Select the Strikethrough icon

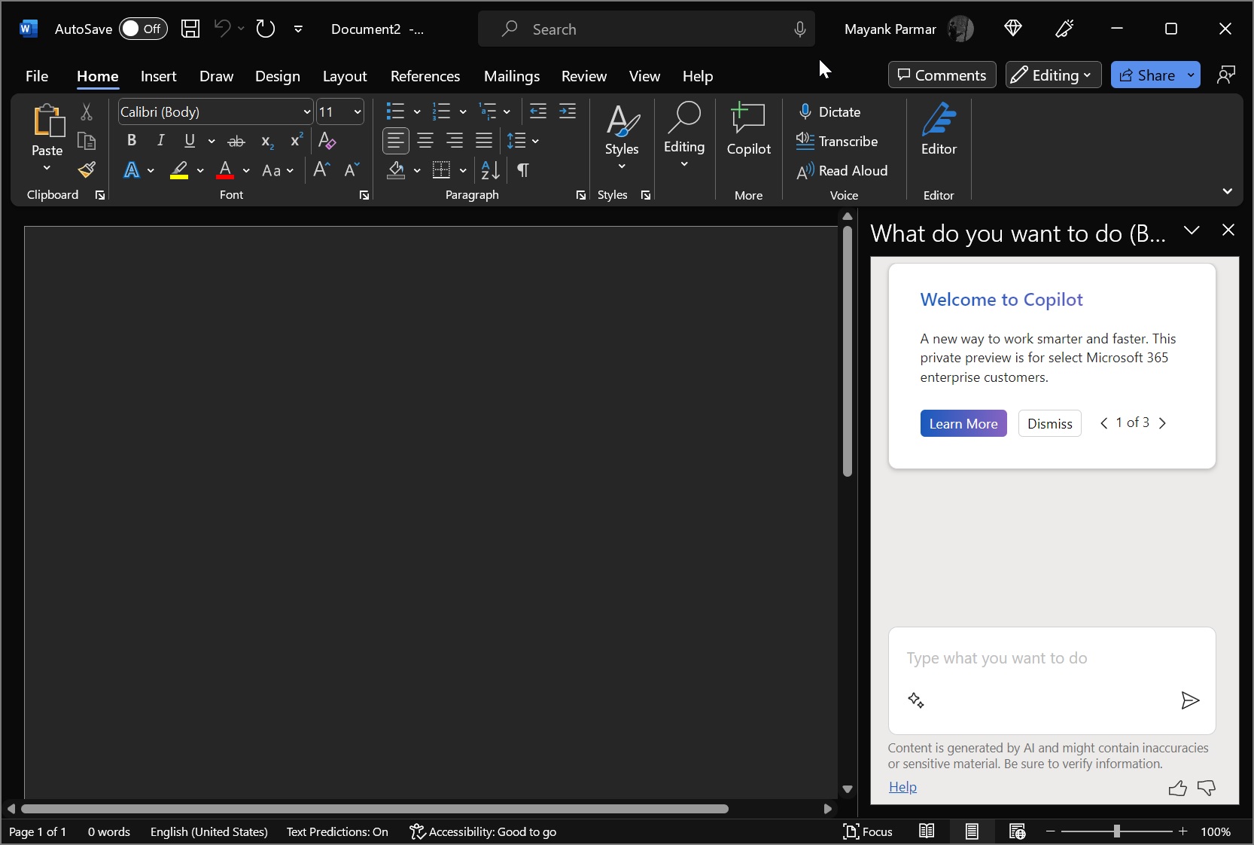click(x=236, y=141)
